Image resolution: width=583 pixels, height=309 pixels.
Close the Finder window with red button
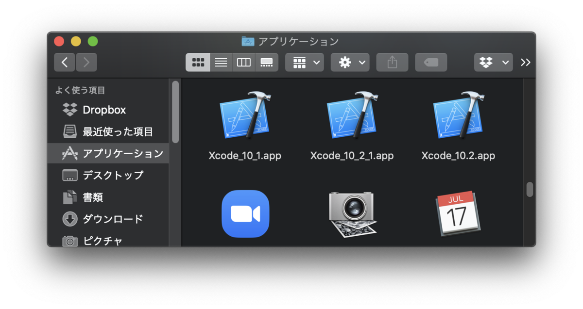(59, 41)
